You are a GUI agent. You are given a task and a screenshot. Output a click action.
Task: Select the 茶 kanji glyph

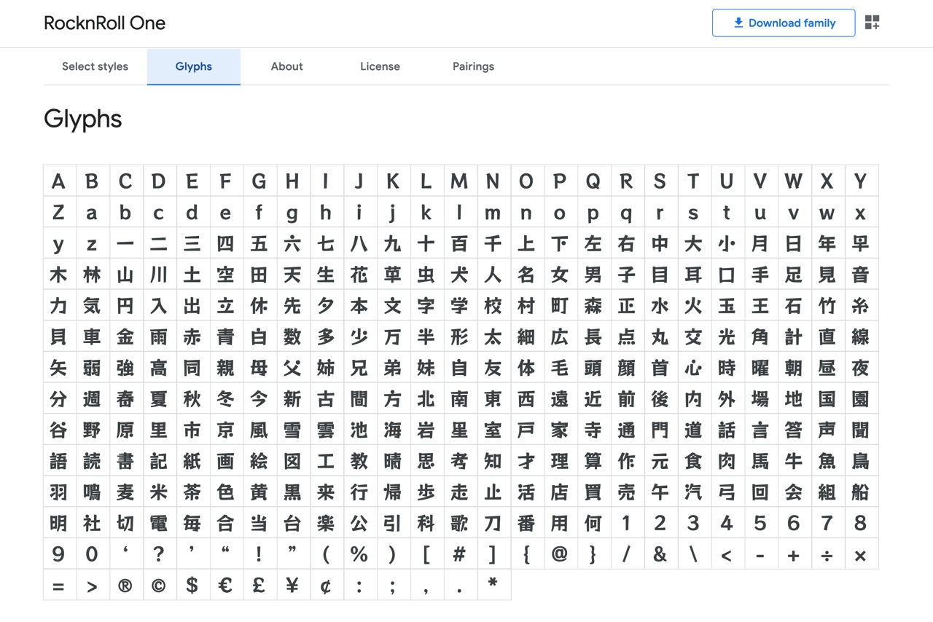point(192,492)
